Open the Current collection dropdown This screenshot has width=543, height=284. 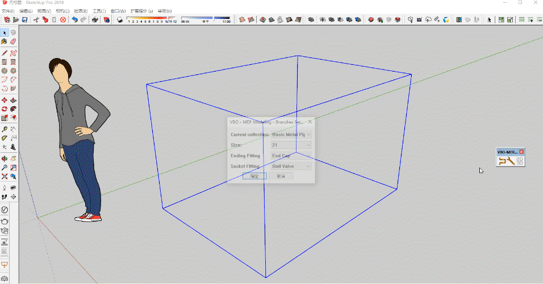291,135
